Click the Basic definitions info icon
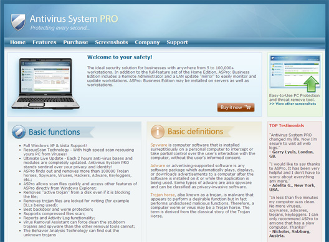 tap(158, 132)
